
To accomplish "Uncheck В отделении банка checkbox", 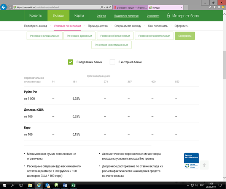I will click(70, 62).
